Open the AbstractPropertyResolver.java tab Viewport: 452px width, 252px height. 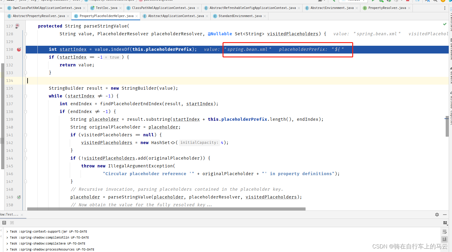(39, 16)
